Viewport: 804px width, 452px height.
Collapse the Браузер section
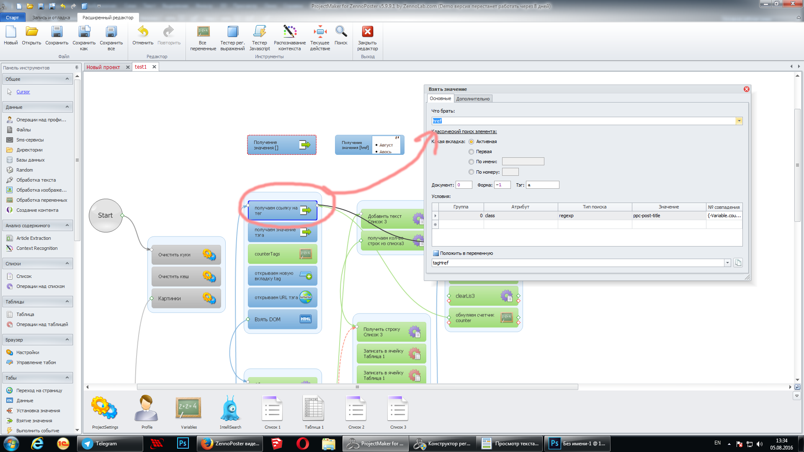67,339
